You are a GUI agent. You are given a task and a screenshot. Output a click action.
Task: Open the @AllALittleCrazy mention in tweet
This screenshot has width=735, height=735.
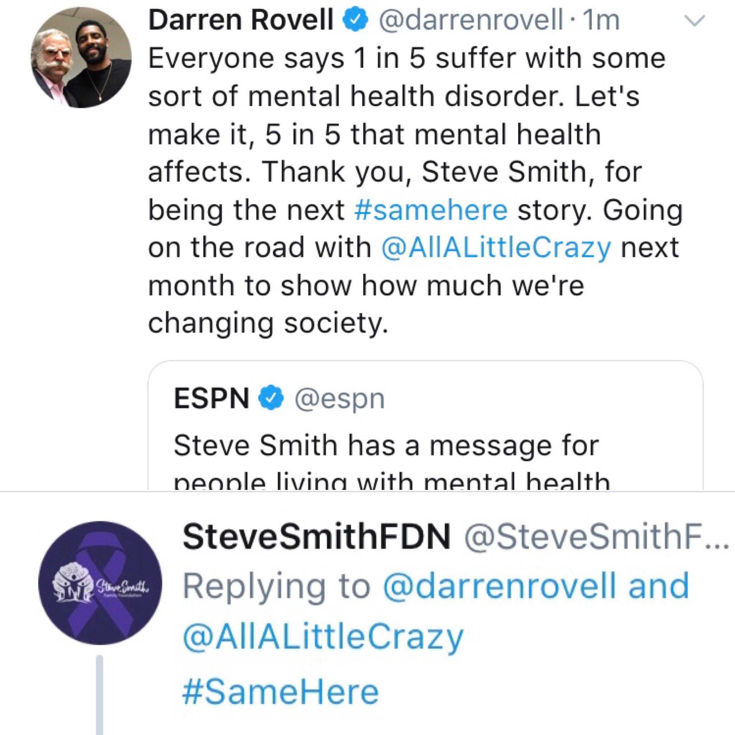point(496,248)
